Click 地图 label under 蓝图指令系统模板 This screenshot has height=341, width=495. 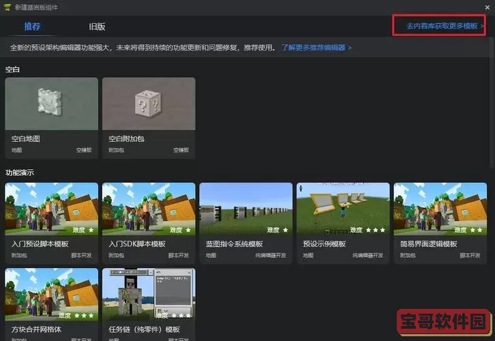tap(211, 255)
